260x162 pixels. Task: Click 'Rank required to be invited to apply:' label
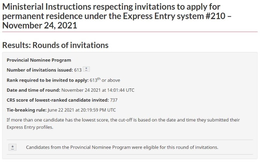click(47, 80)
